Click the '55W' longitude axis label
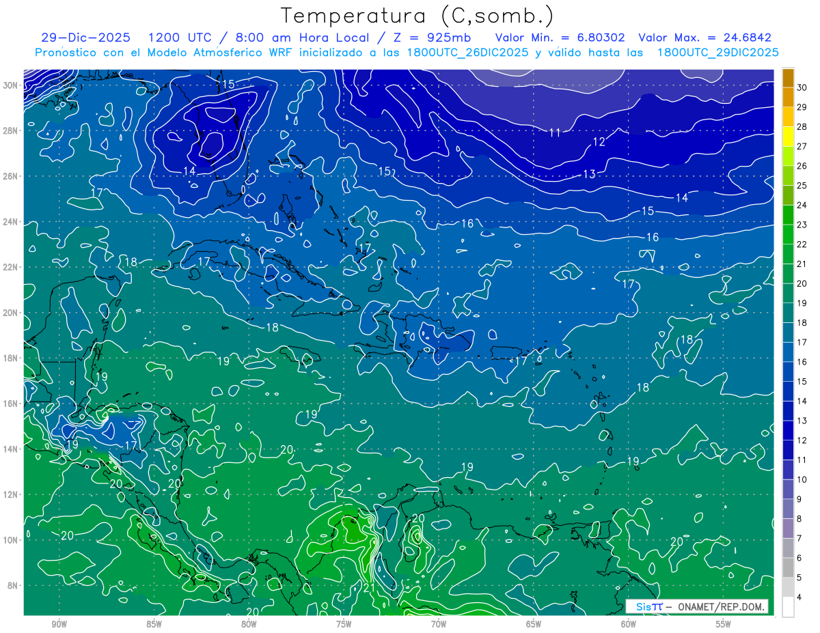The width and height of the screenshot is (820, 633). point(724,624)
